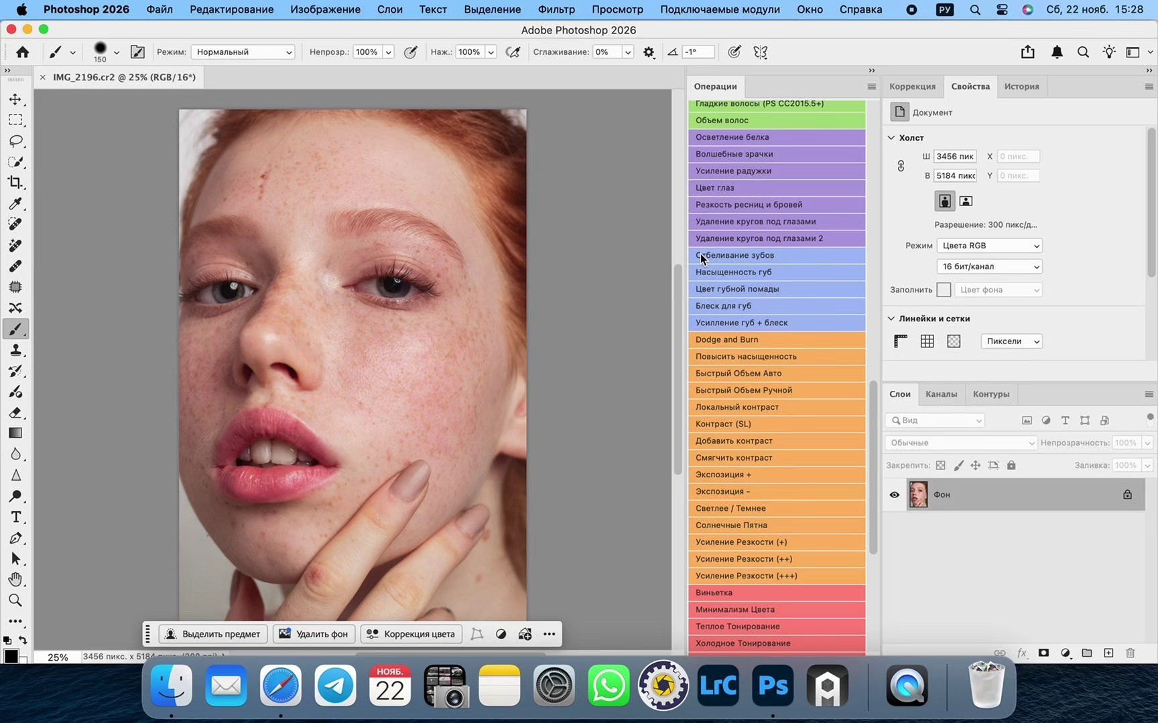Select the Move tool
Viewport: 1158px width, 723px height.
tap(15, 100)
